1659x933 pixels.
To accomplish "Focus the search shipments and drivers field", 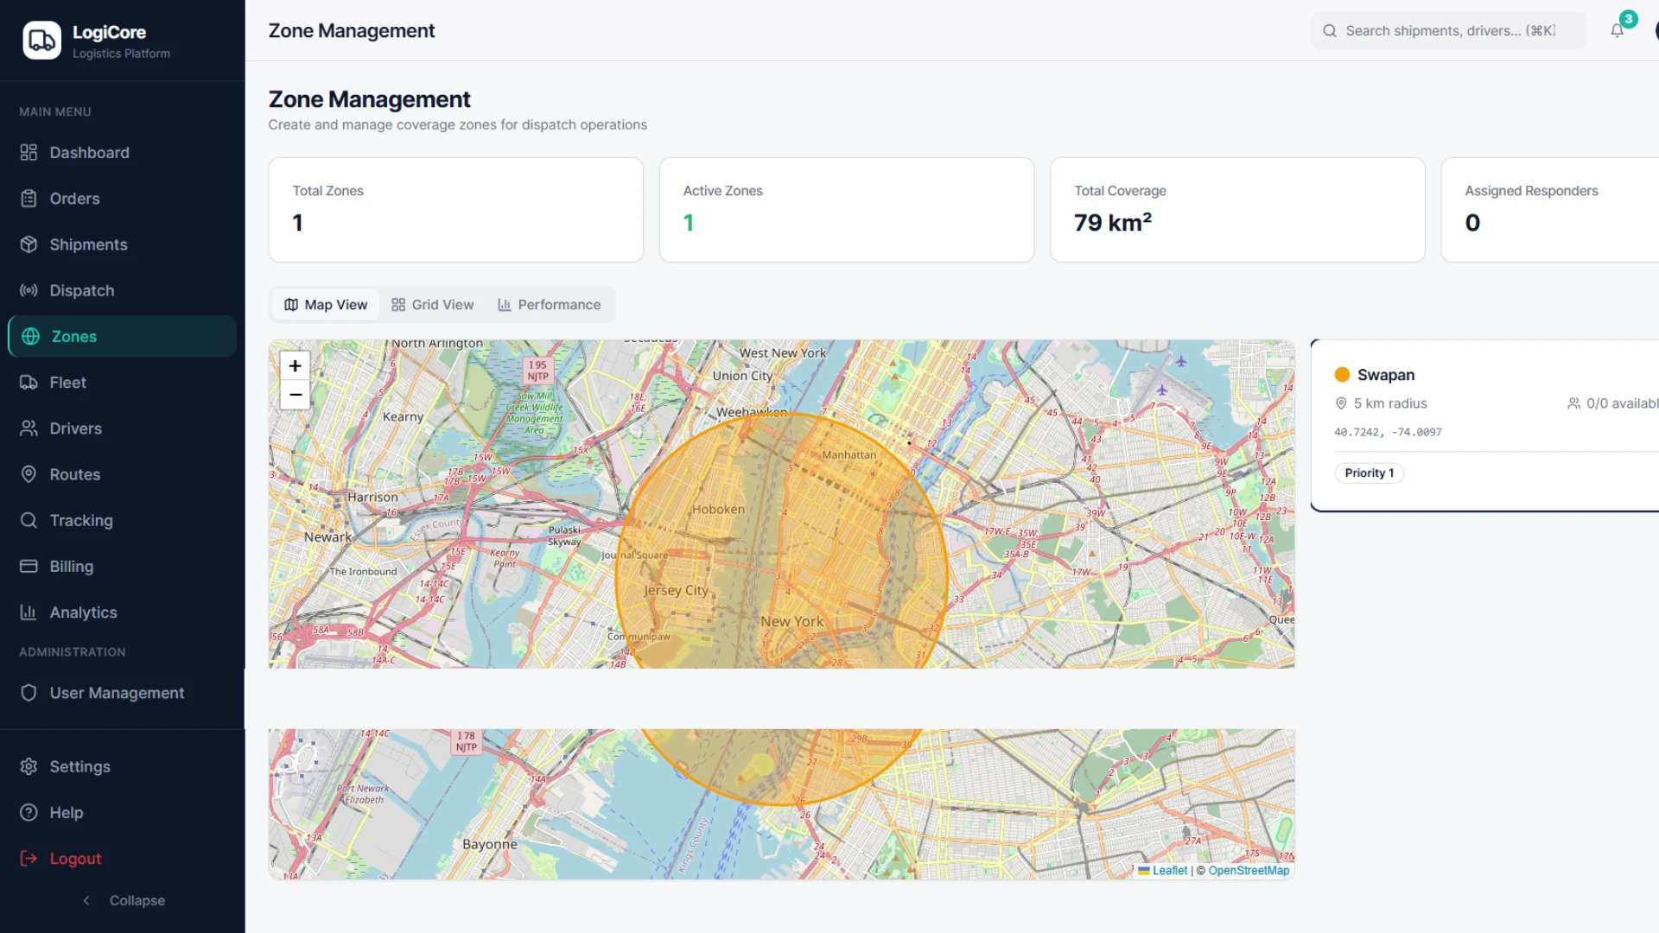I will [x=1448, y=31].
